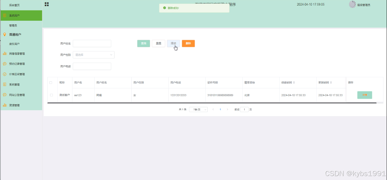Click page number 1 in pagination
The width and height of the screenshot is (387, 180).
click(220, 109)
